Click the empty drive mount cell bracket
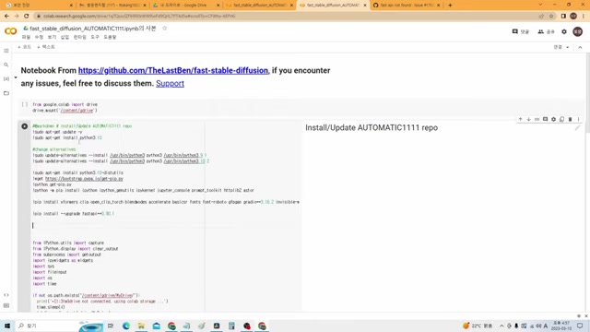This screenshot has width=590, height=332. click(x=25, y=104)
